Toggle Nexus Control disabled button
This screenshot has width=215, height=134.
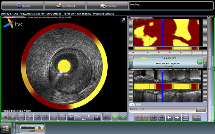(x=62, y=117)
